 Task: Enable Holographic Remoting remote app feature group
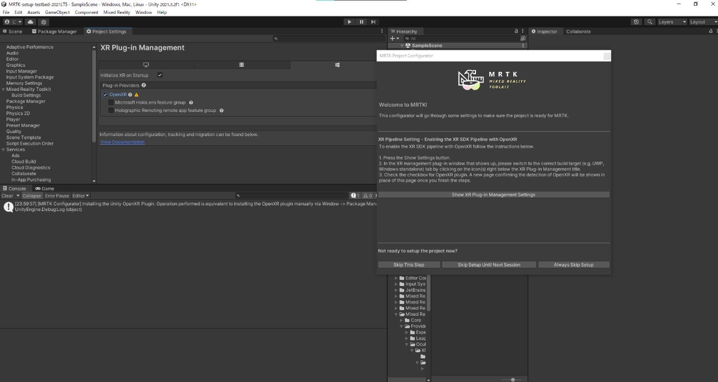pyautogui.click(x=111, y=110)
